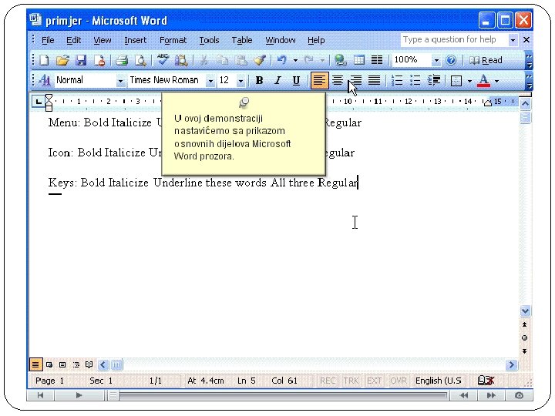Open a file with folder icon
The width and height of the screenshot is (555, 416).
[62, 61]
